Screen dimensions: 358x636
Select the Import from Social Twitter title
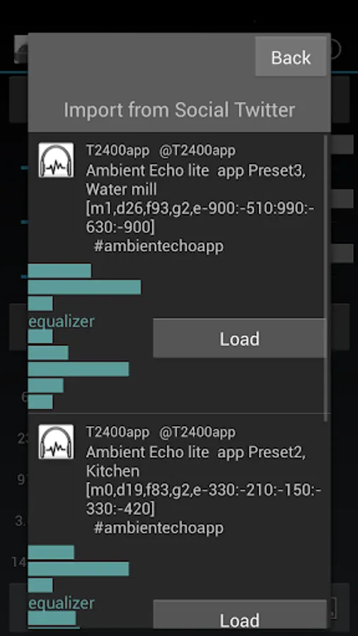point(180,110)
